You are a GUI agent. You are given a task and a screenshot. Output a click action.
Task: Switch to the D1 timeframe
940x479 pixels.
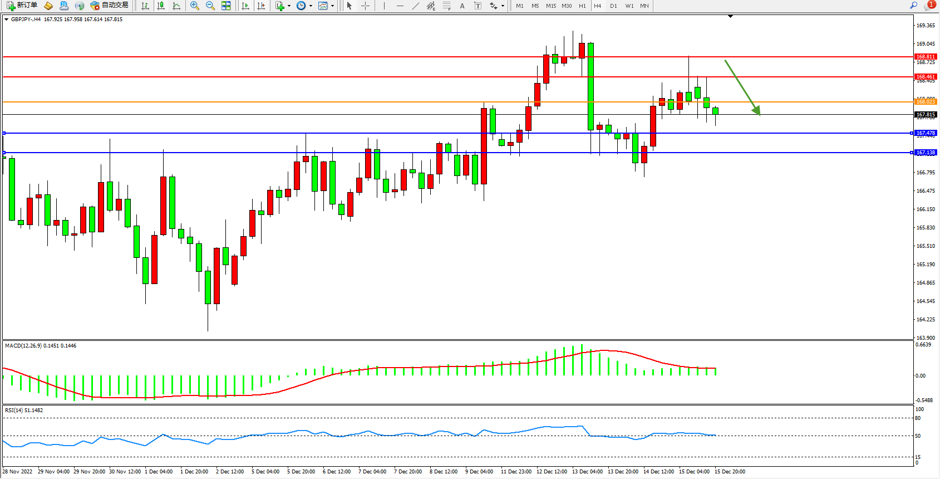tap(613, 6)
